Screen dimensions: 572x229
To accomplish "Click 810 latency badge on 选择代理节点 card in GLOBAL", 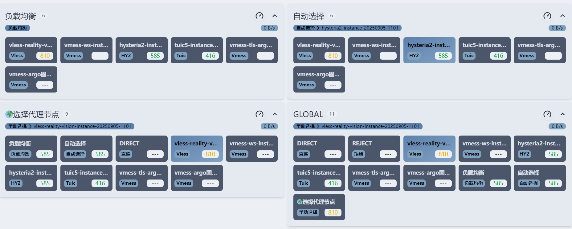I will pos(333,212).
